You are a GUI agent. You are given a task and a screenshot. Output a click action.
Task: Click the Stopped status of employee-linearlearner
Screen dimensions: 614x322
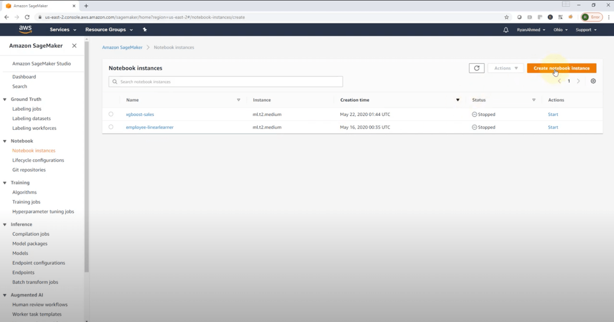484,127
